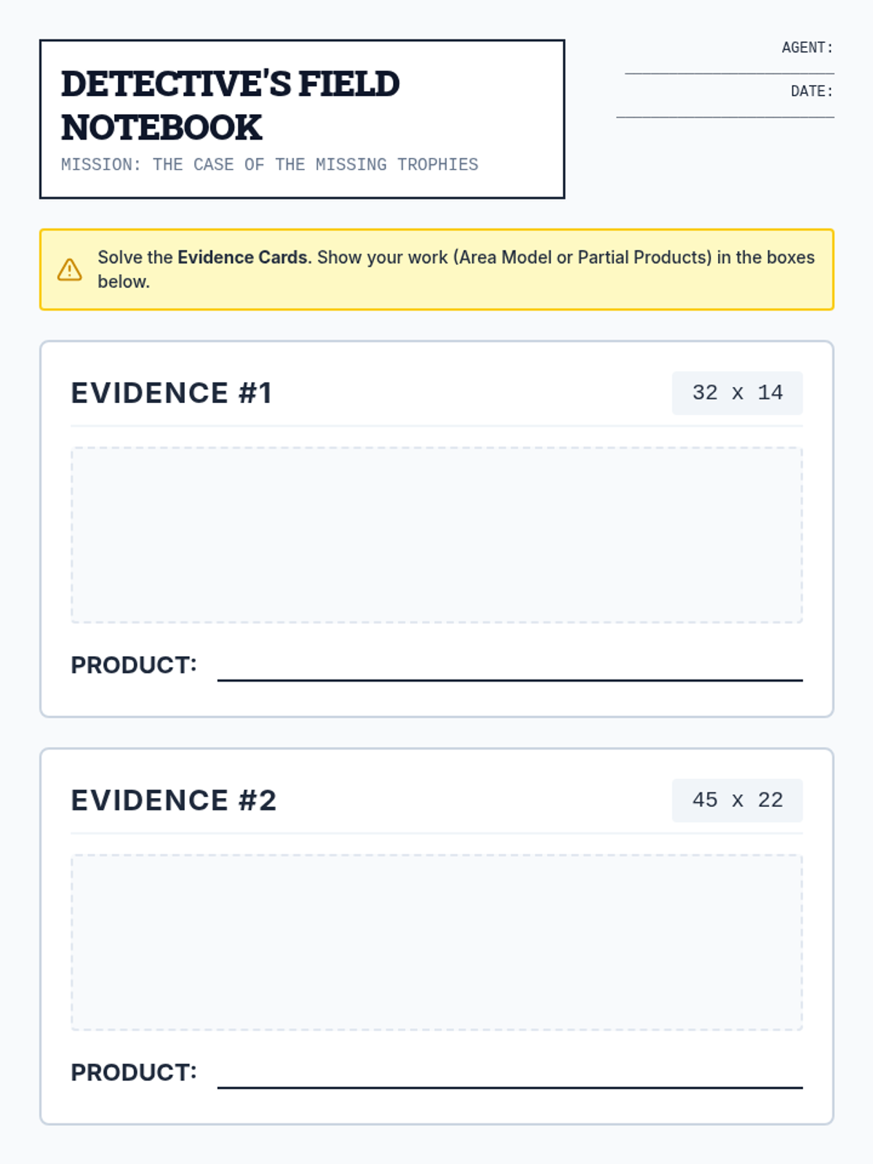The height and width of the screenshot is (1164, 873).
Task: Click the DATE entry line
Action: [x=725, y=116]
